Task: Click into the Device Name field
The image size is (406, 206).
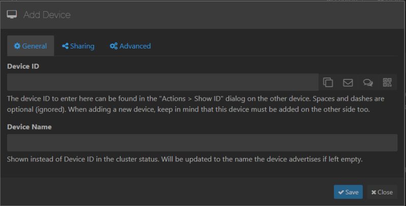Action: 202,143
